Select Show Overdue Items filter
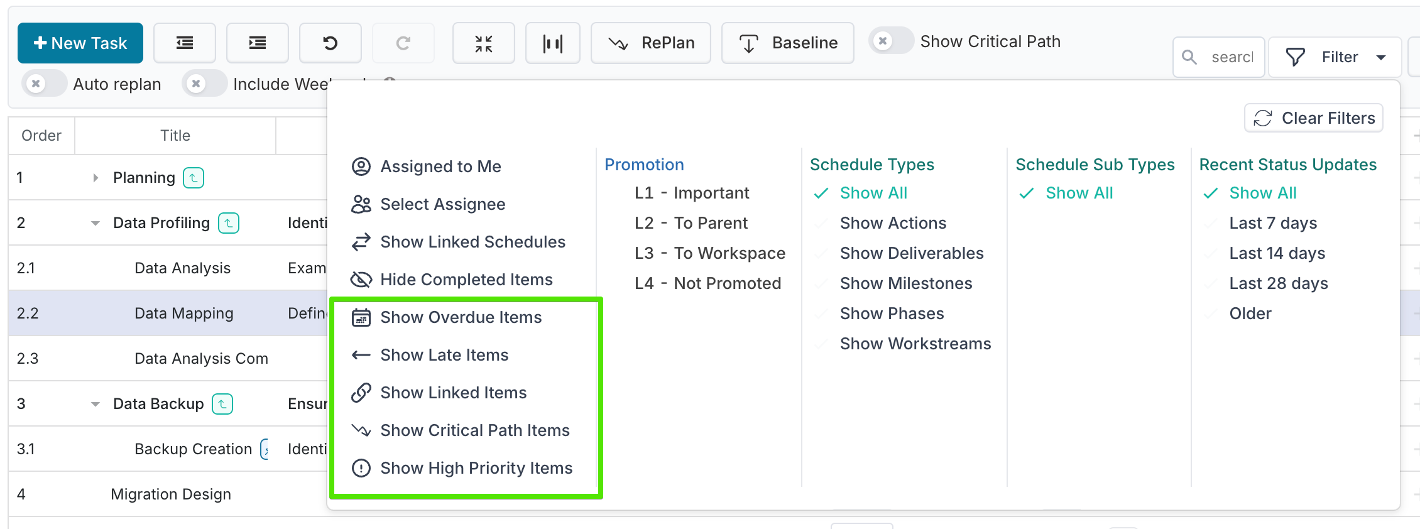The image size is (1420, 529). pos(461,317)
